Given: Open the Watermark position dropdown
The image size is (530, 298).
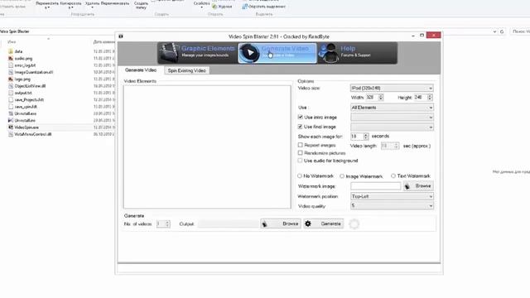Looking at the screenshot, I should tap(392, 196).
